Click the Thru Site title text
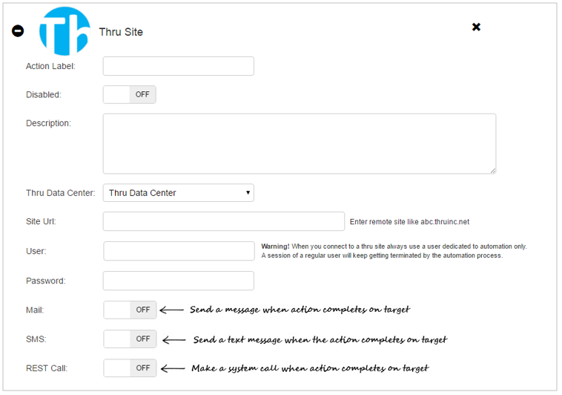This screenshot has height=395, width=562. tap(121, 32)
